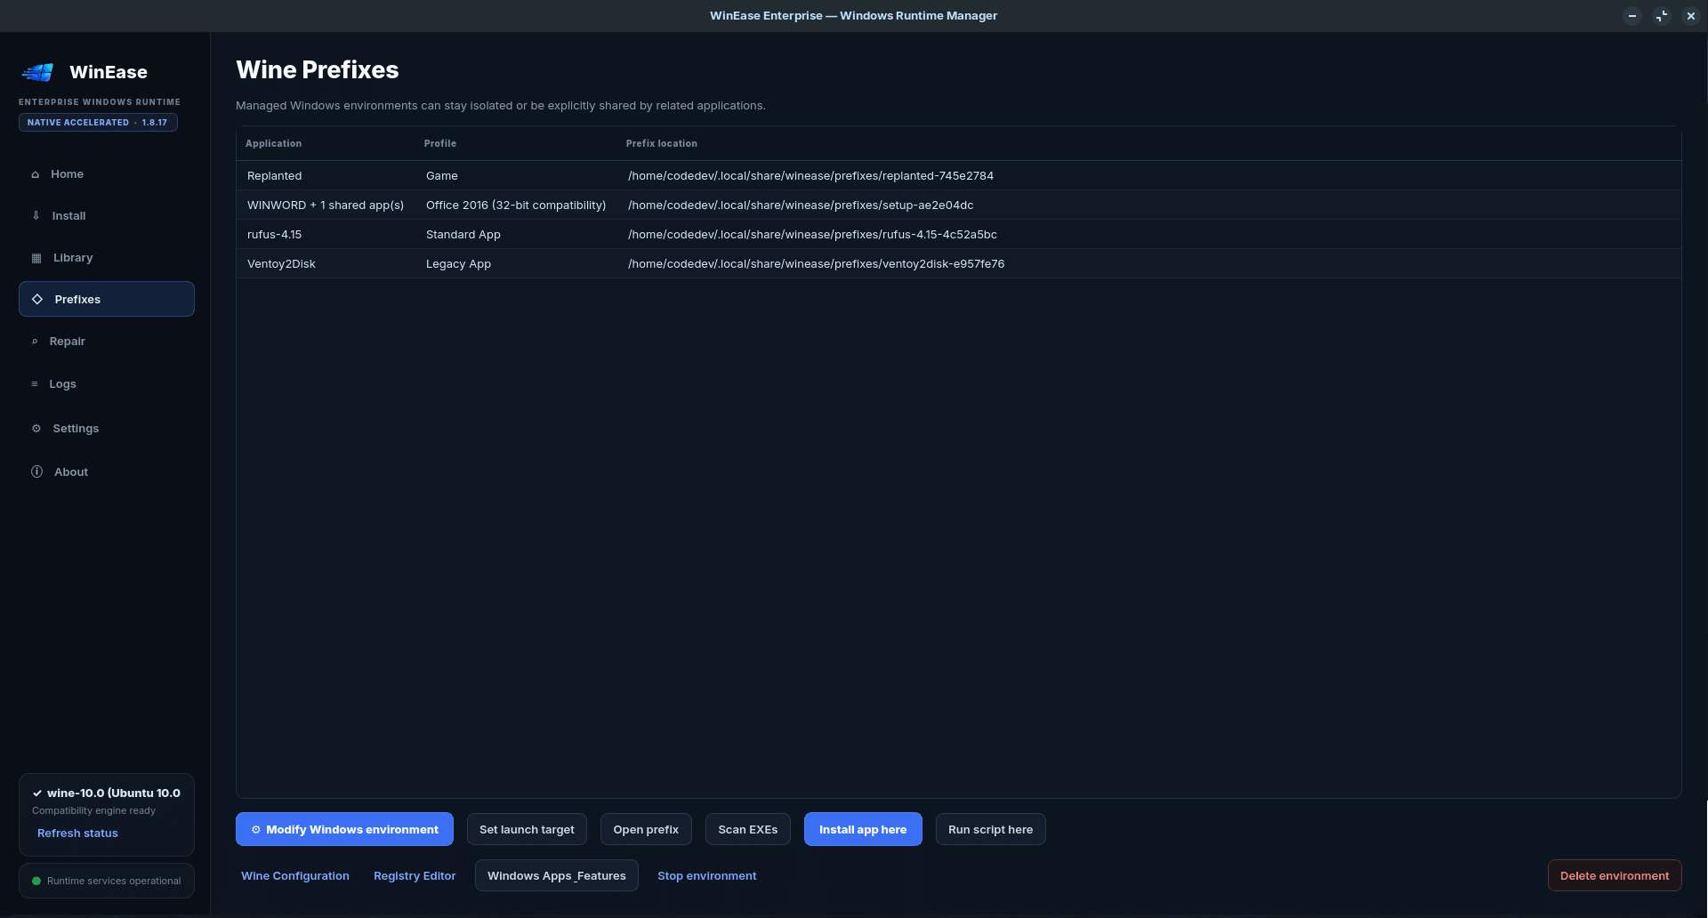1708x918 pixels.
Task: Go to the Install section
Action: tap(107, 216)
